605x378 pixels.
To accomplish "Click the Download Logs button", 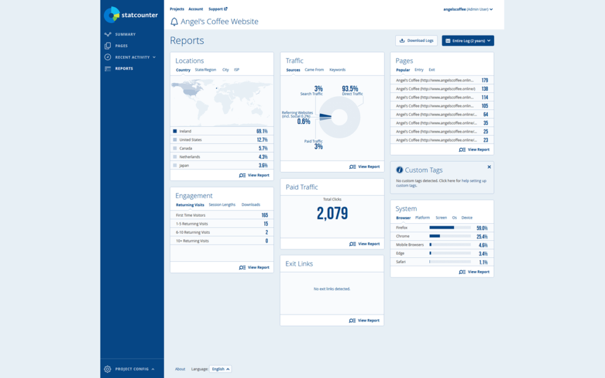I will tap(417, 41).
